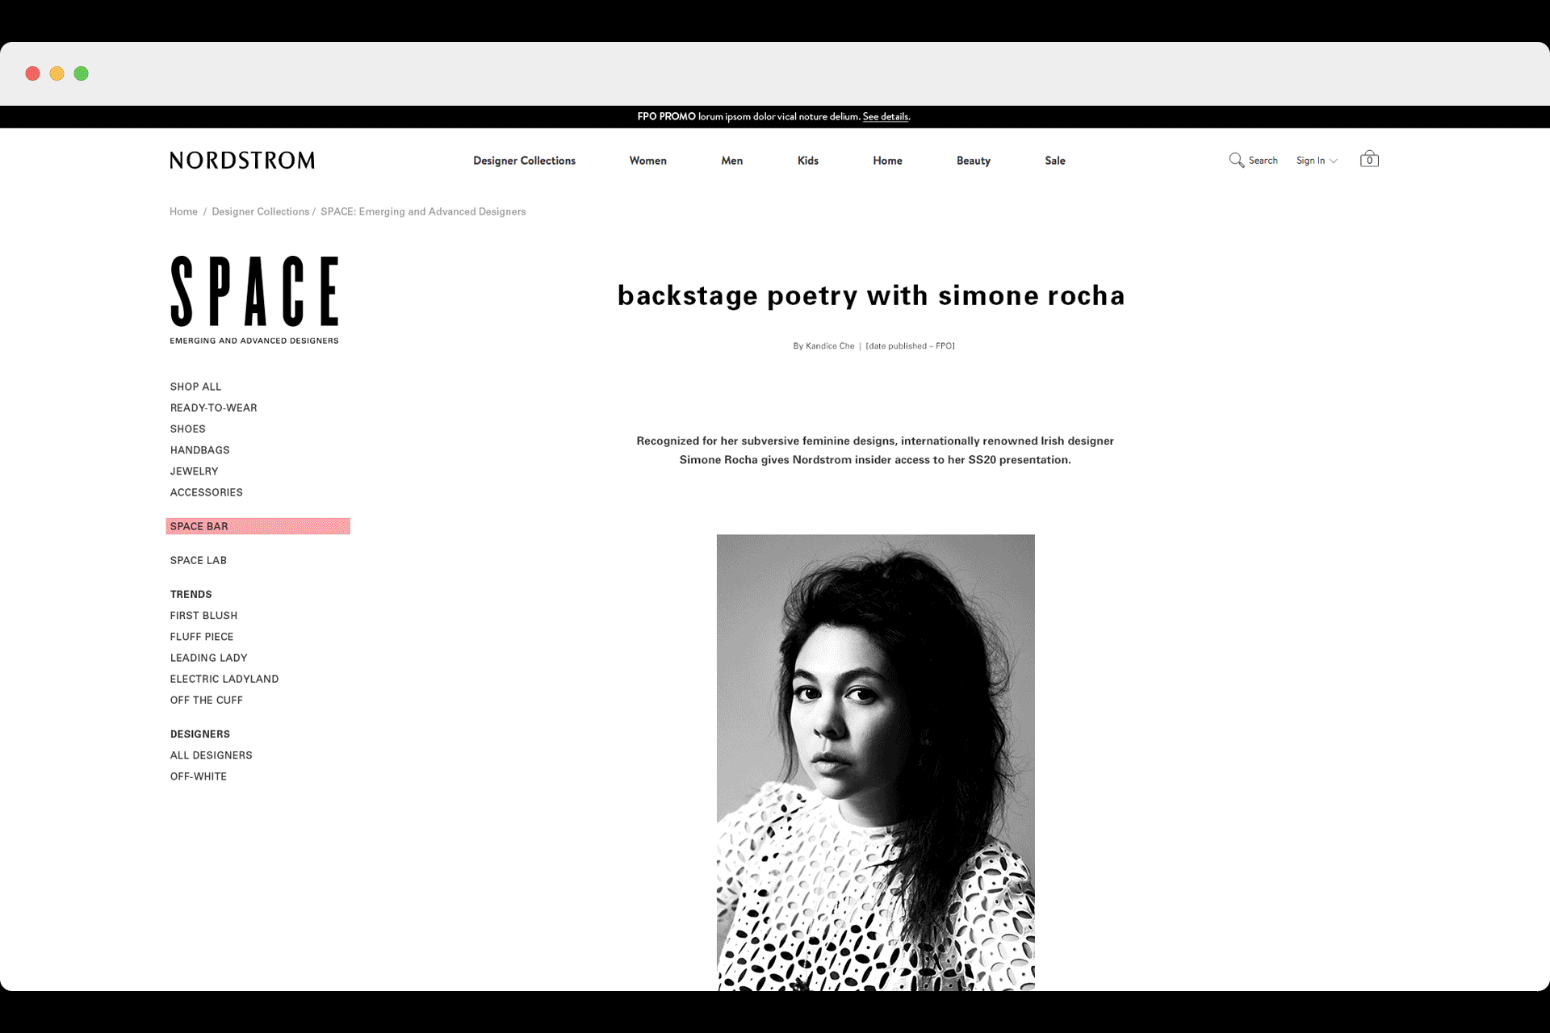
Task: Select SHOP ALL in the sidebar
Action: click(x=195, y=387)
